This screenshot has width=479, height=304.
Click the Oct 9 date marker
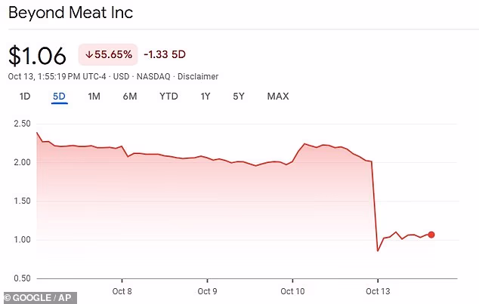pyautogui.click(x=207, y=290)
